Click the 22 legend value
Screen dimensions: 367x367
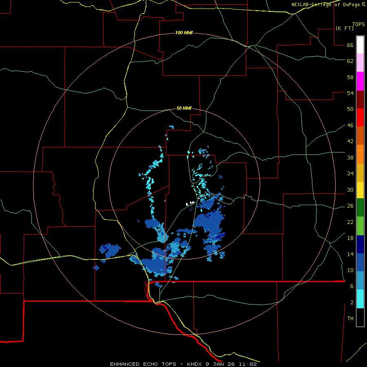click(x=350, y=222)
